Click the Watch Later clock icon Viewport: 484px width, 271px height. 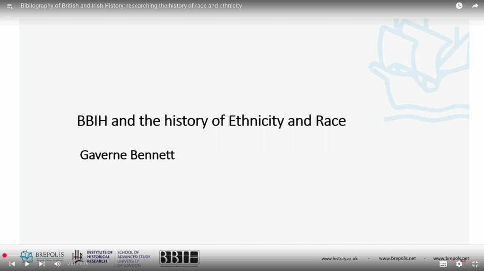[459, 6]
